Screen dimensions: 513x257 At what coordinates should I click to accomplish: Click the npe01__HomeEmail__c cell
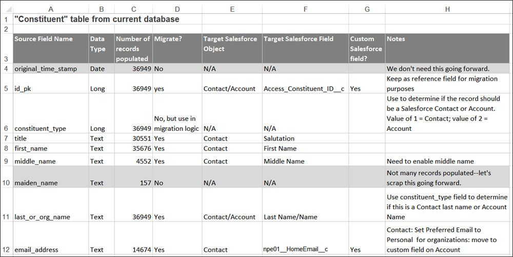click(x=305, y=238)
